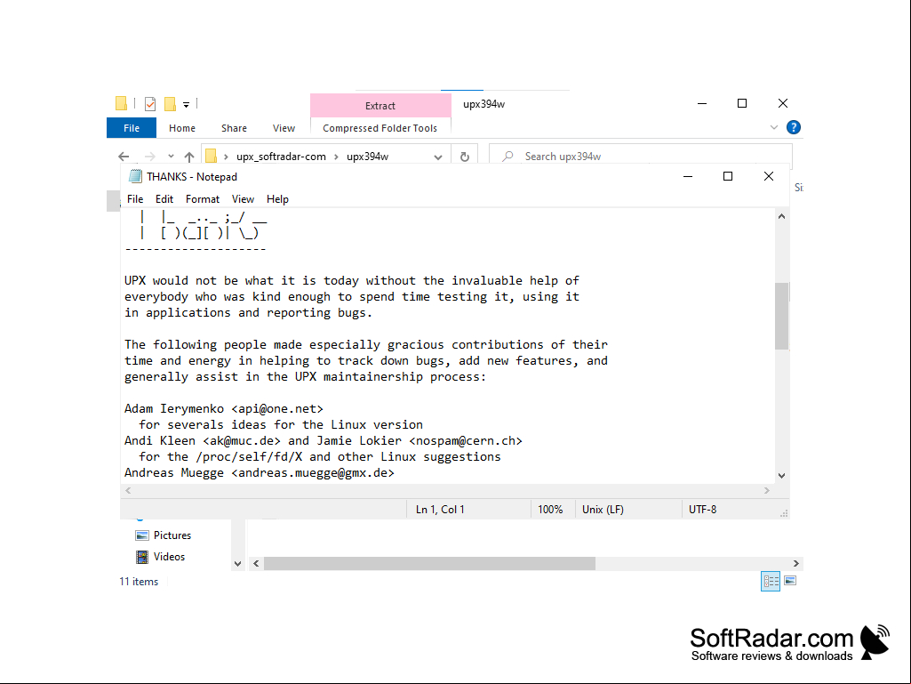Viewport: 911px width, 684px height.
Task: Click the New Folder icon in quick access toolbar
Action: (x=170, y=103)
